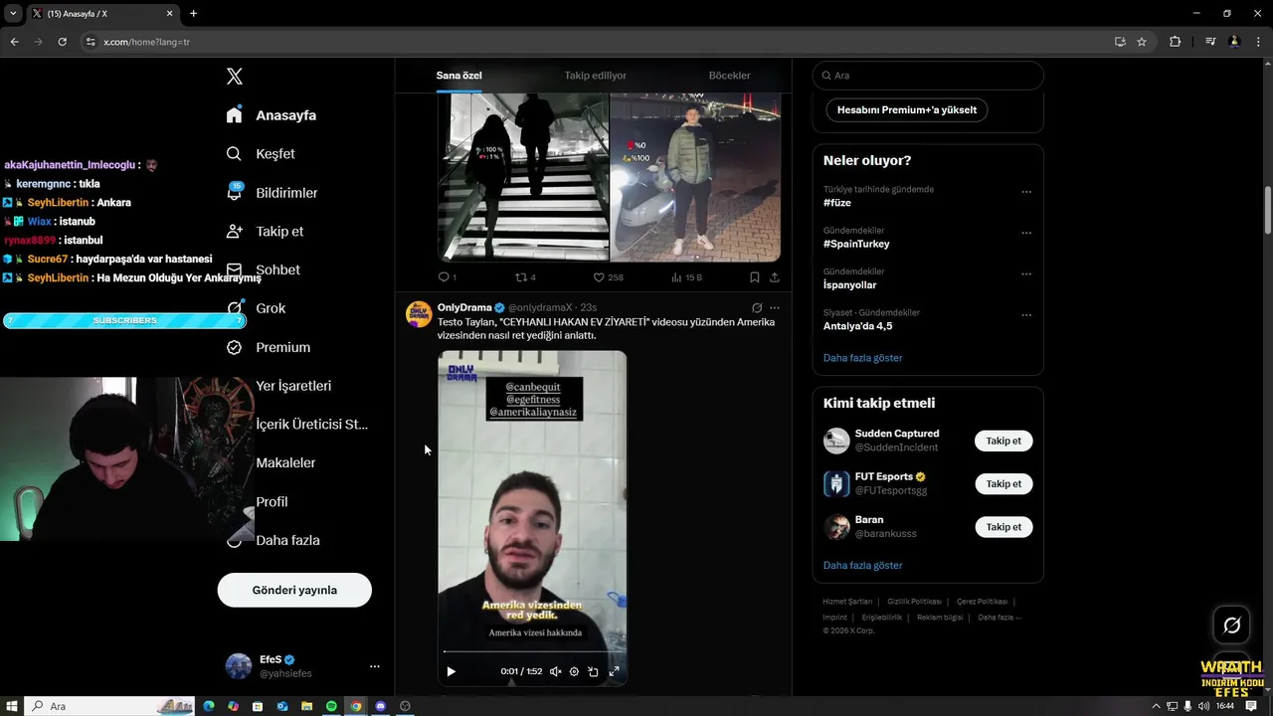Expand video to fullscreen
Image resolution: width=1273 pixels, height=716 pixels.
(614, 671)
